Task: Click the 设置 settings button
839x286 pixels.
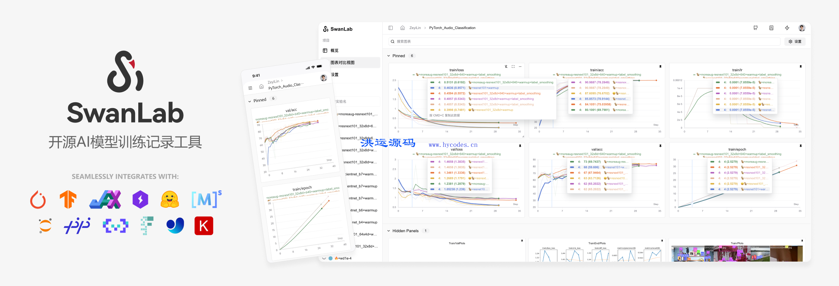Action: point(795,41)
